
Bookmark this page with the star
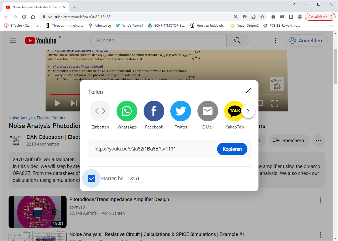point(262,17)
